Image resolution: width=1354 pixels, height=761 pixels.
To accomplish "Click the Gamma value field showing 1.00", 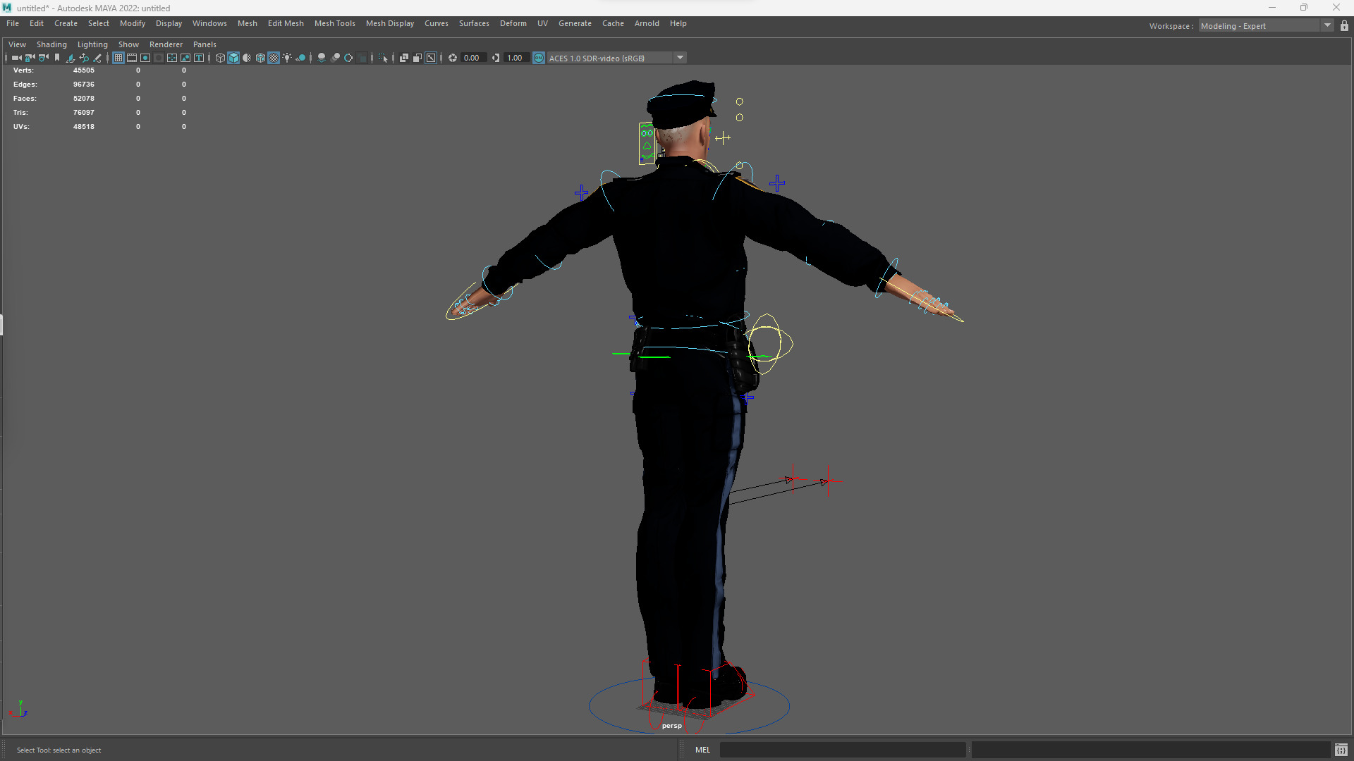I will click(515, 58).
